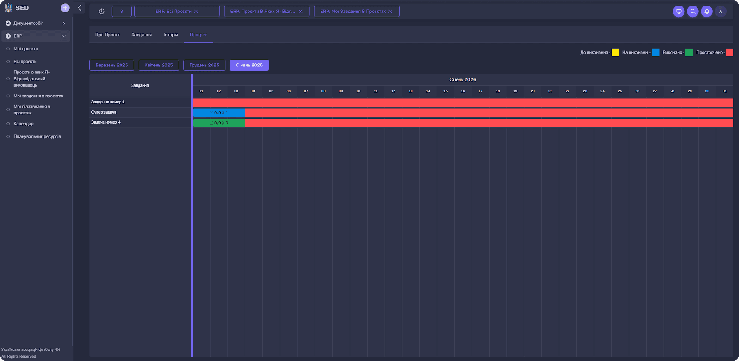The height and width of the screenshot is (361, 739).
Task: Click the plus add button beside SED
Action: tap(65, 8)
